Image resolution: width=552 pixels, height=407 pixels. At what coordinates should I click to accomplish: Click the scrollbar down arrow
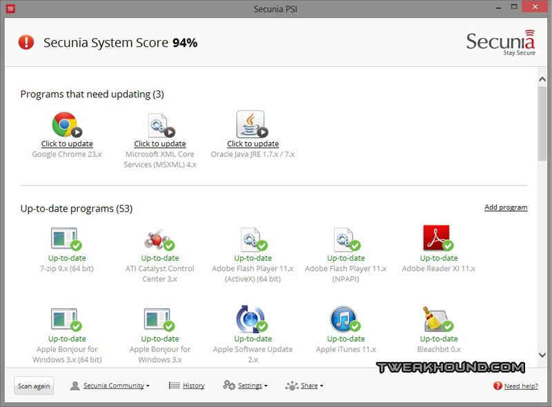pyautogui.click(x=542, y=355)
